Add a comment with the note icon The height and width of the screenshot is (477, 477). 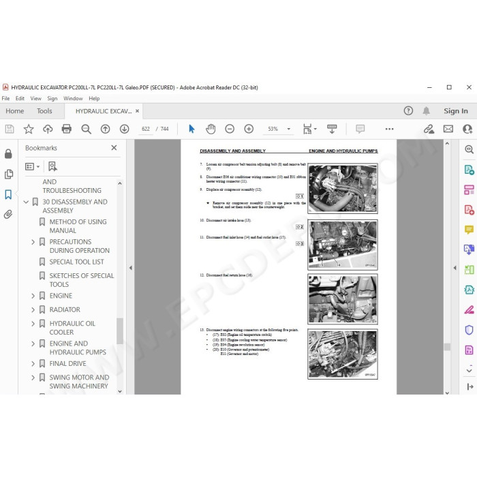point(360,129)
